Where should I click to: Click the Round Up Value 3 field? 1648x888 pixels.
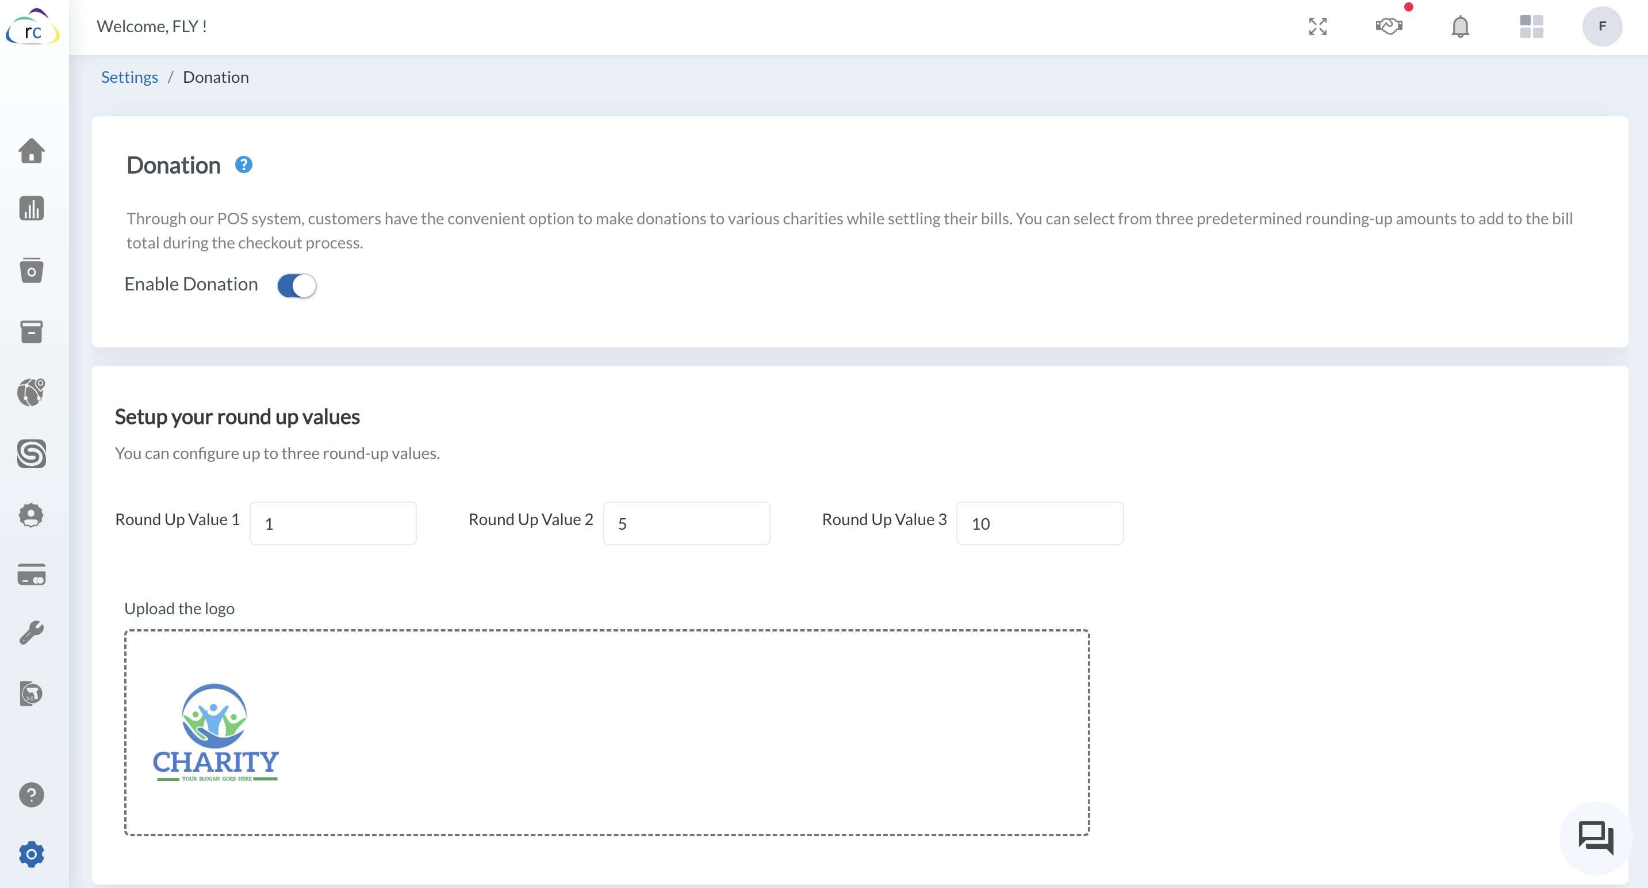[x=1040, y=523]
